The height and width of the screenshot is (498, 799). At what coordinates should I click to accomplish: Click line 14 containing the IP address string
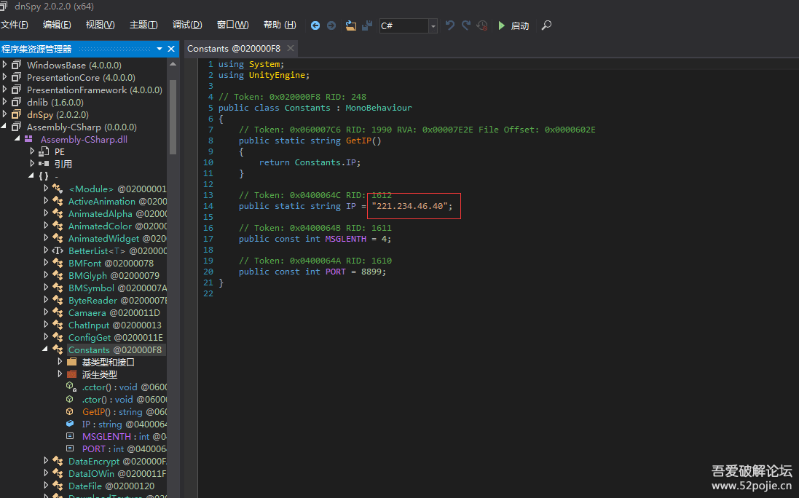pos(413,206)
